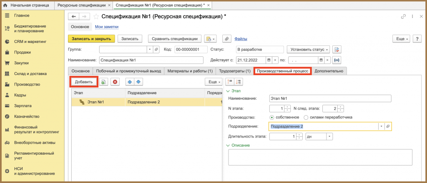The image size is (427, 183).
Task: Click Сравнить спецификации button
Action: tap(175, 39)
